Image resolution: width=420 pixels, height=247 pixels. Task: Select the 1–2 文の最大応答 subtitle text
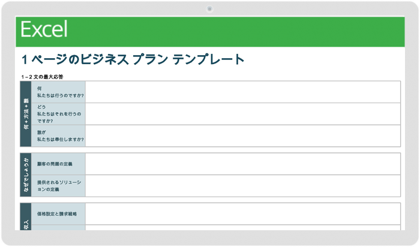pyautogui.click(x=42, y=77)
